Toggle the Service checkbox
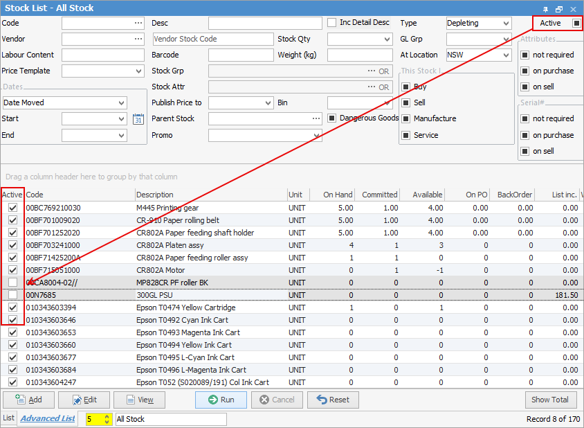The width and height of the screenshot is (584, 428). [406, 135]
